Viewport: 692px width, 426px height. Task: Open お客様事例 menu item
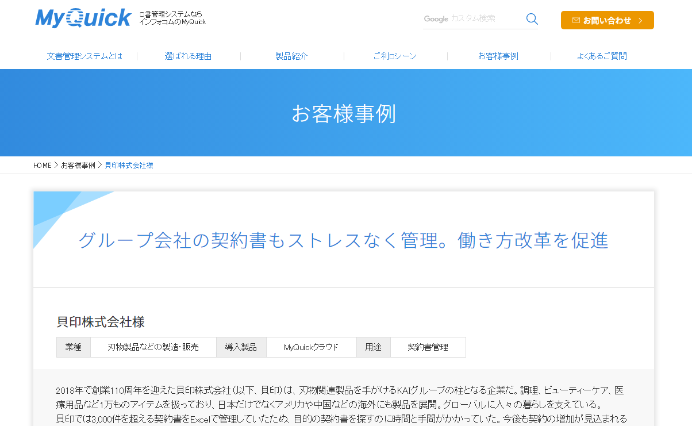[x=498, y=56]
